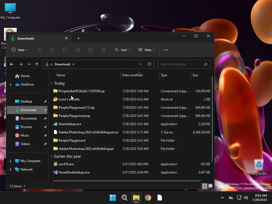Select Desktop in navigation pane

(27, 101)
